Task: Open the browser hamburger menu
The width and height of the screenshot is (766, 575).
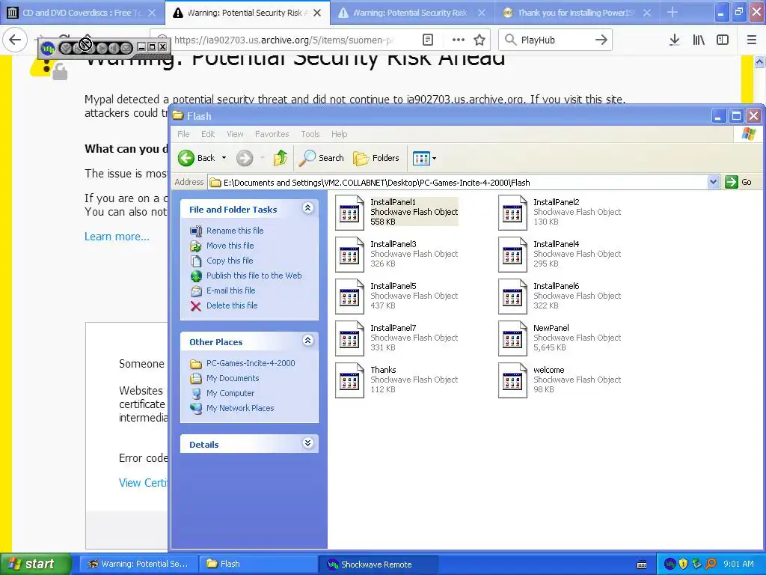Action: coord(752,40)
